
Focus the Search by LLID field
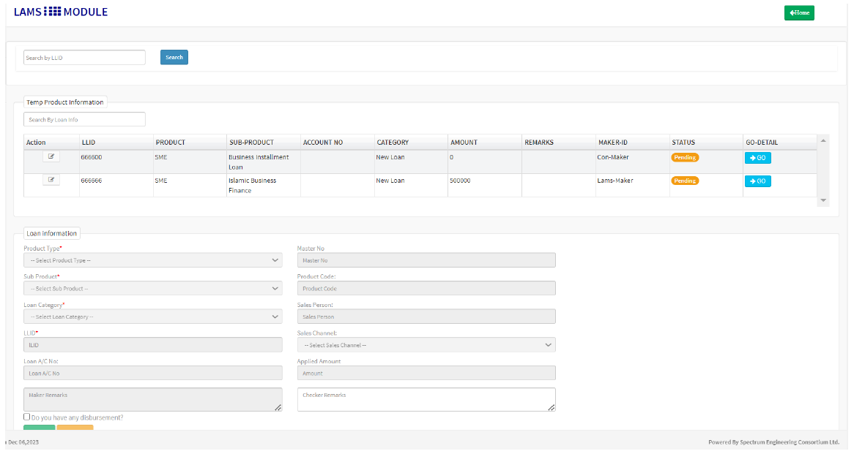point(84,57)
